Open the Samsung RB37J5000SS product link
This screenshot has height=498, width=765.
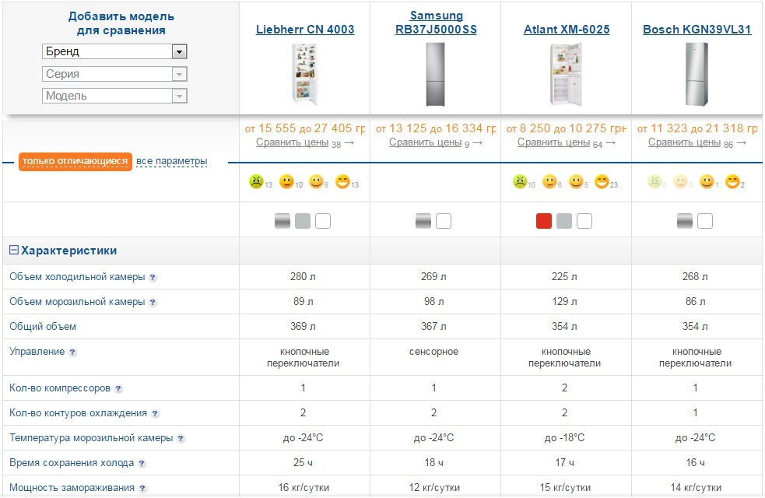[x=436, y=23]
